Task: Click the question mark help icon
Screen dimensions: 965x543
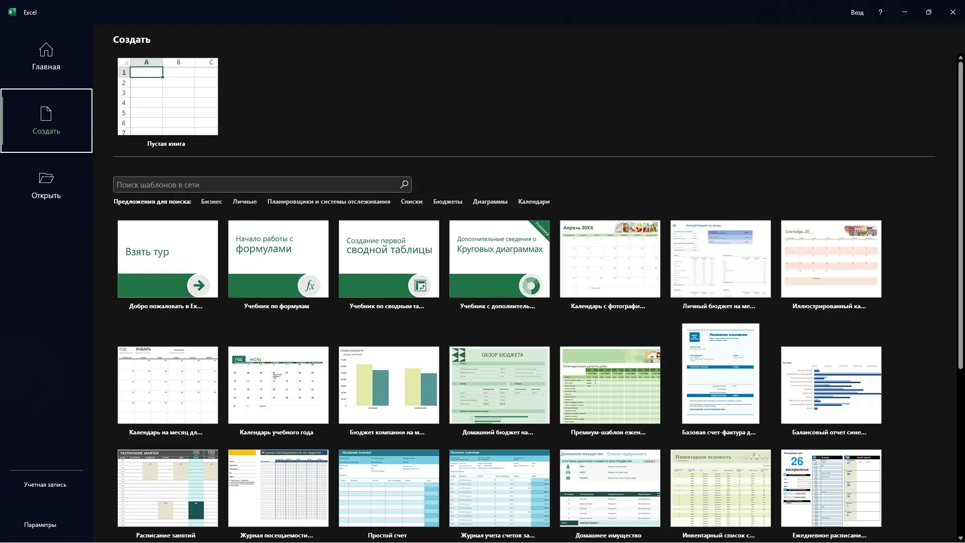Action: point(880,12)
